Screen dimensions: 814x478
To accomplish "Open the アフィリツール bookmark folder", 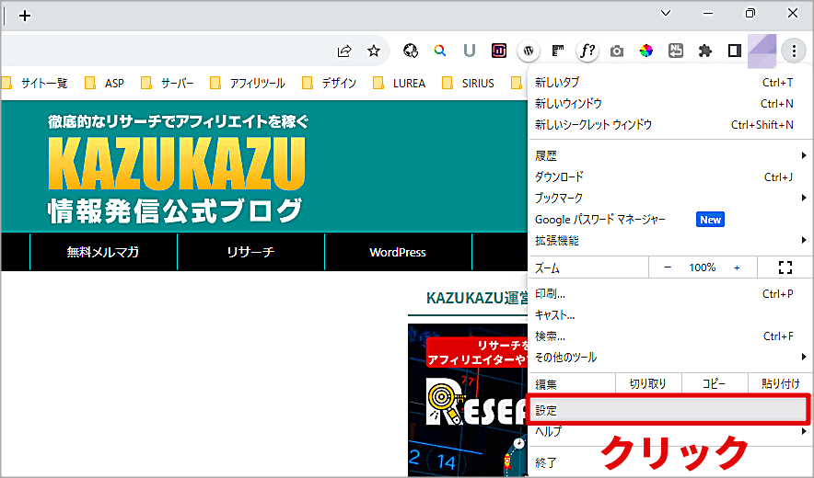I will (x=247, y=83).
